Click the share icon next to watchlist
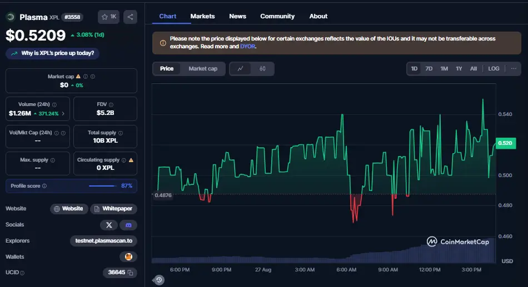Screen dimensions: 528x287 tap(130, 17)
